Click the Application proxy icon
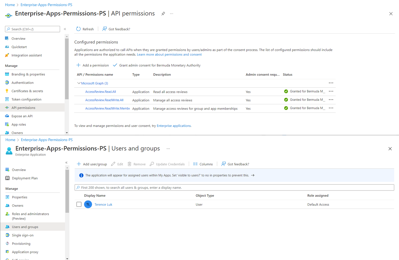 coord(7,252)
